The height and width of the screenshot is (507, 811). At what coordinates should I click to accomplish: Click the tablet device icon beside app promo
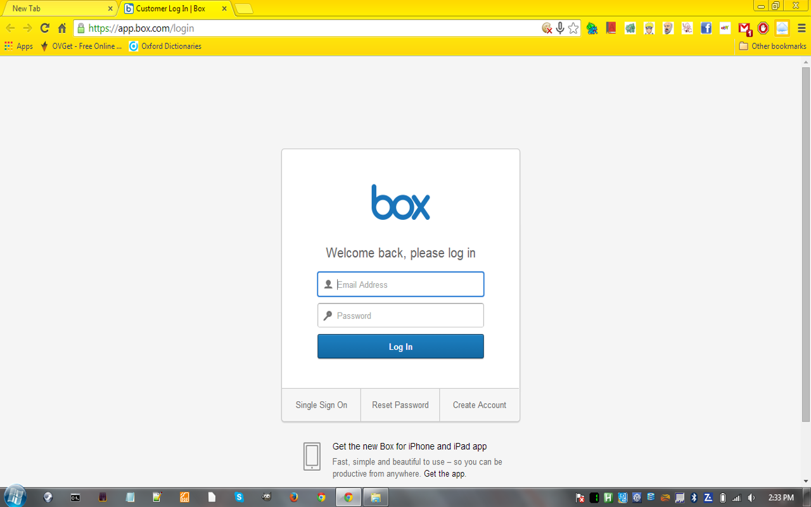click(312, 456)
